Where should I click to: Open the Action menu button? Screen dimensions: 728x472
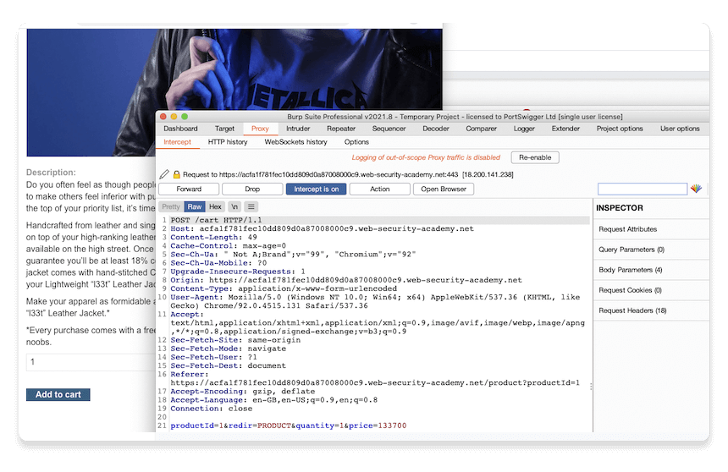tap(380, 189)
